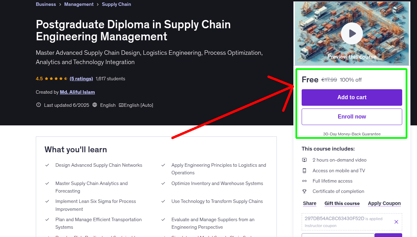Click the Enroll now button

coord(352,116)
